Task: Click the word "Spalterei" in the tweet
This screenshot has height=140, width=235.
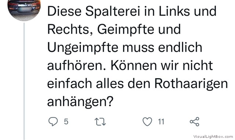Action: [113, 12]
